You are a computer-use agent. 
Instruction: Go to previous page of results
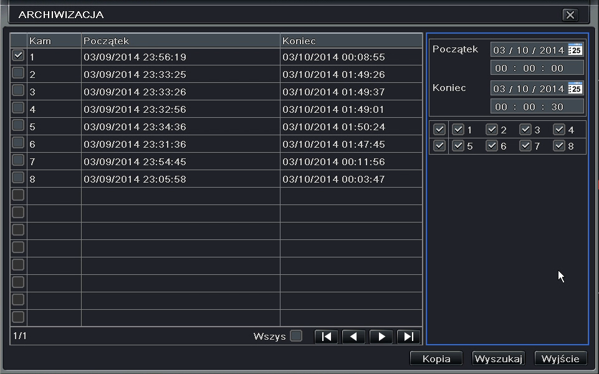click(354, 337)
